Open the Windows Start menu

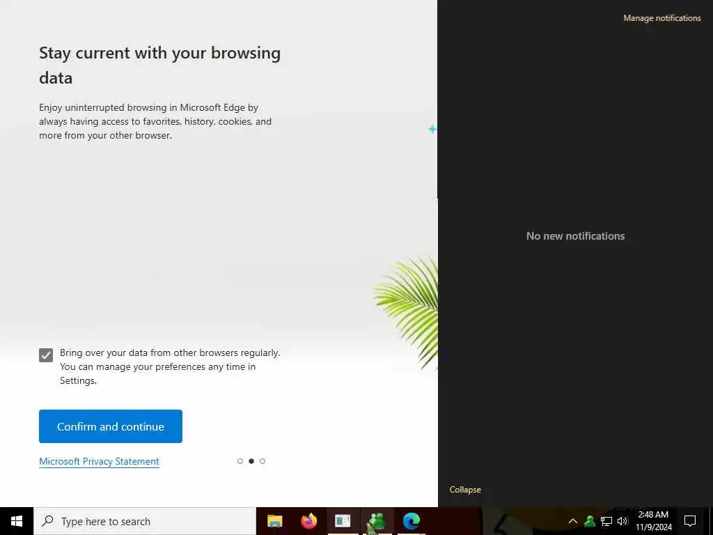point(17,521)
